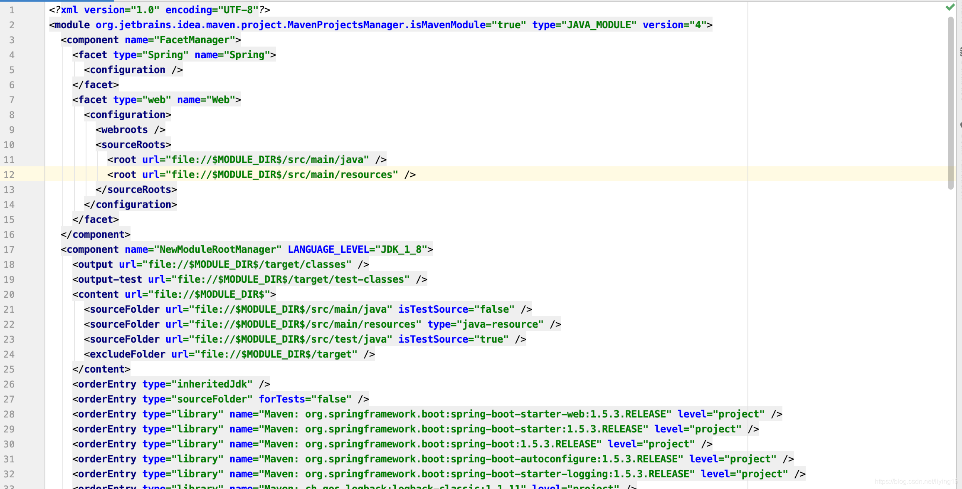The image size is (962, 489).
Task: Click sourceFolder isTestSource false line
Action: [x=308, y=309]
